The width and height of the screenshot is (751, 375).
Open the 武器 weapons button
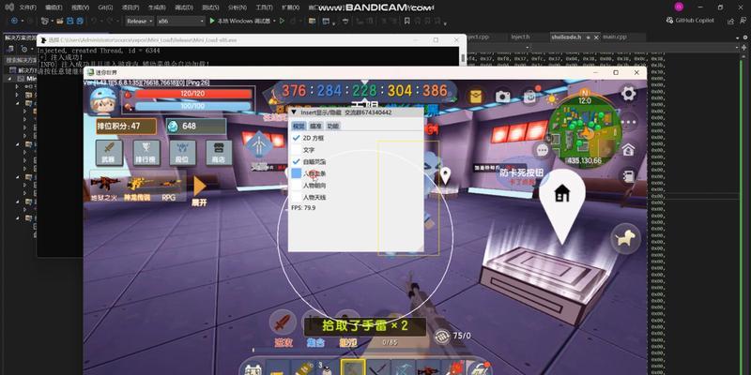click(x=109, y=153)
